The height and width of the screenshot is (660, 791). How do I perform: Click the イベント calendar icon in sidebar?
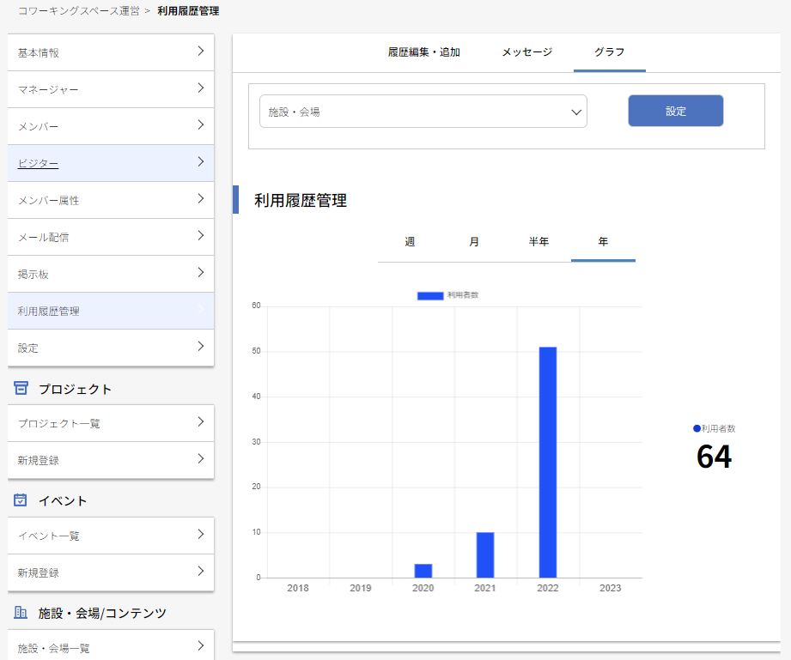pyautogui.click(x=22, y=499)
